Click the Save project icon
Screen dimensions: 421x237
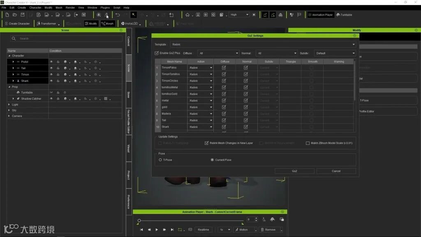click(22, 15)
